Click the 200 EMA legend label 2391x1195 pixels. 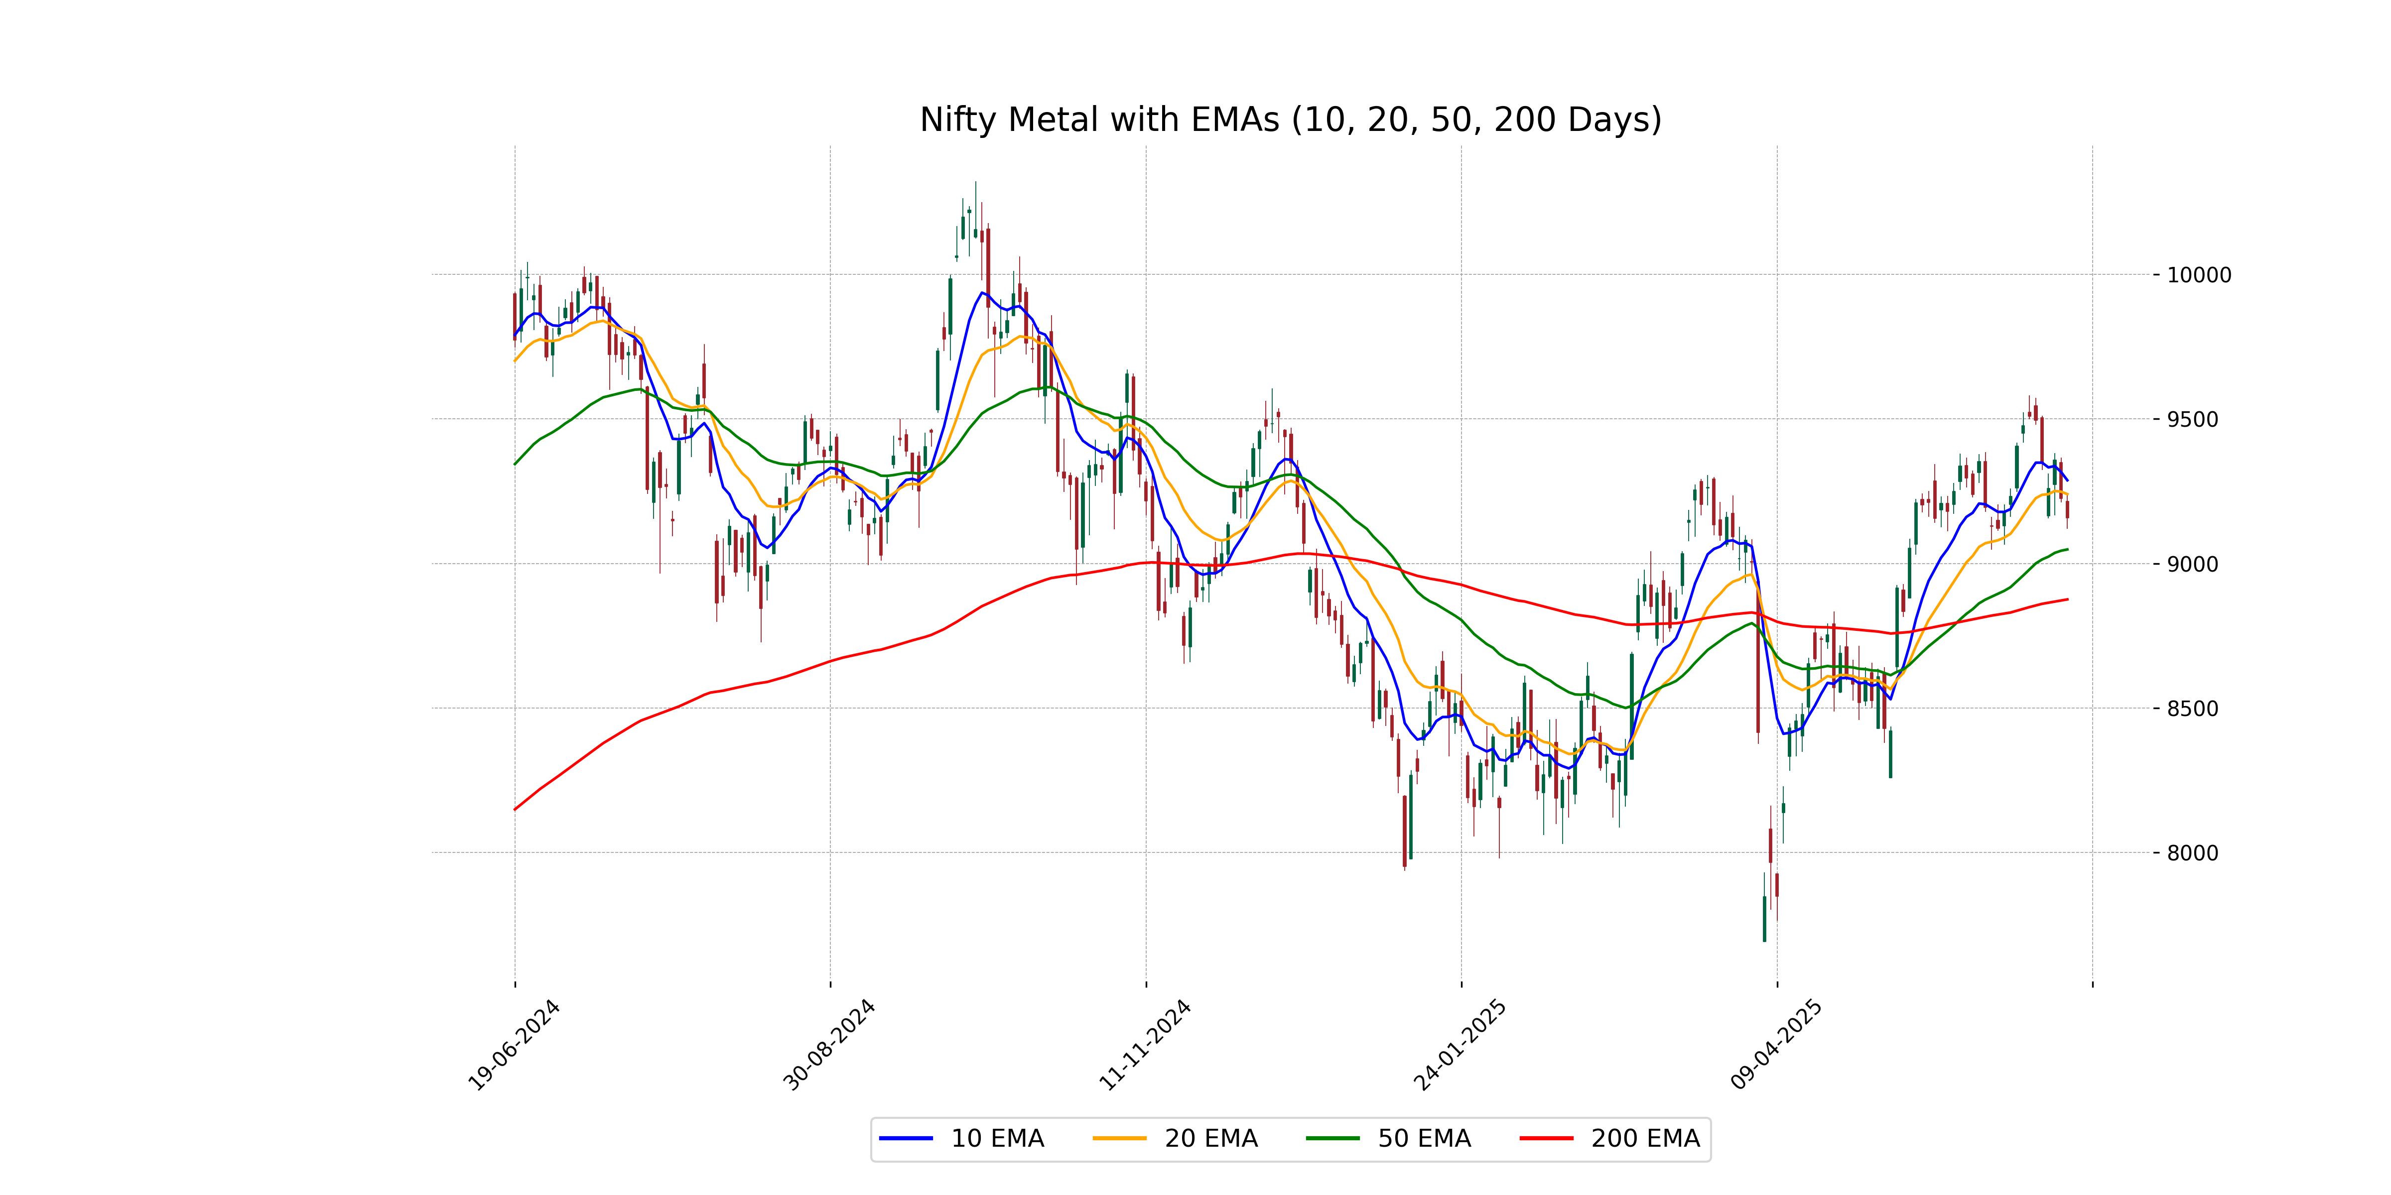pyautogui.click(x=1645, y=1138)
